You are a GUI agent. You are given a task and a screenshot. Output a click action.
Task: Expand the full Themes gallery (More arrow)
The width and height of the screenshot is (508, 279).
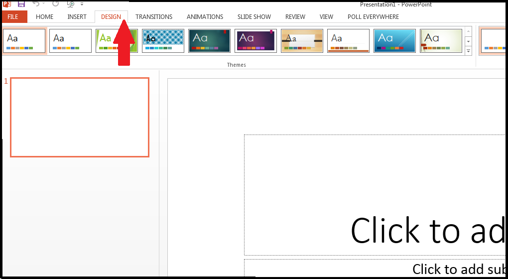click(468, 51)
